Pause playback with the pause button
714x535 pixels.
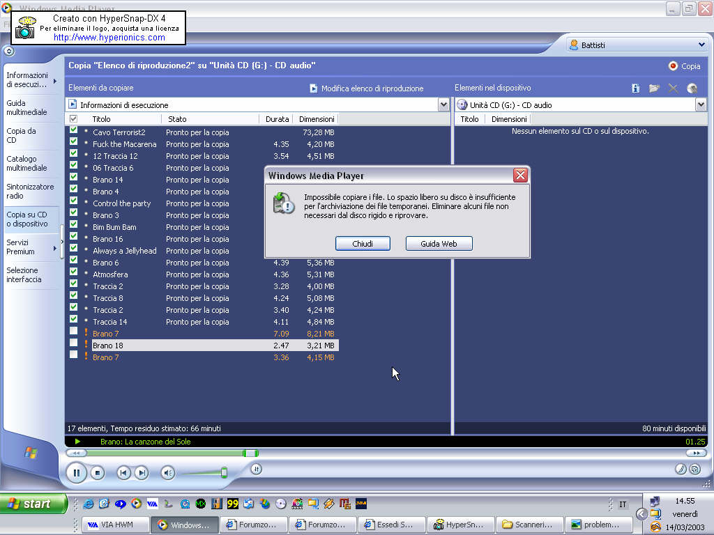(x=77, y=473)
